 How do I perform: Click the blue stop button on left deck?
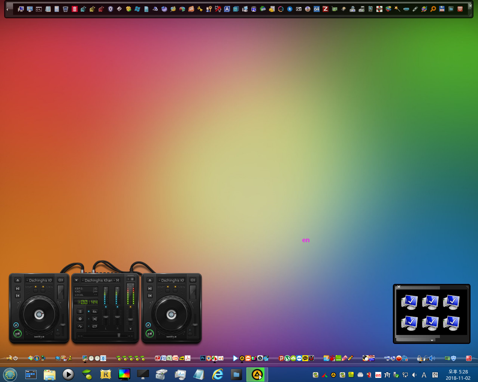pos(16,325)
